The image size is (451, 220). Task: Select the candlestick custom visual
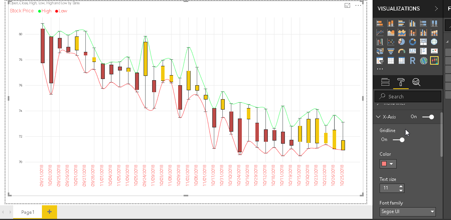pos(434,60)
